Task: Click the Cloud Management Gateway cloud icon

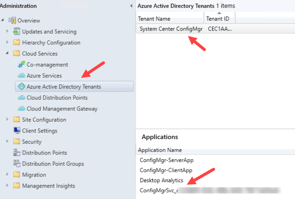Action: 21,109
